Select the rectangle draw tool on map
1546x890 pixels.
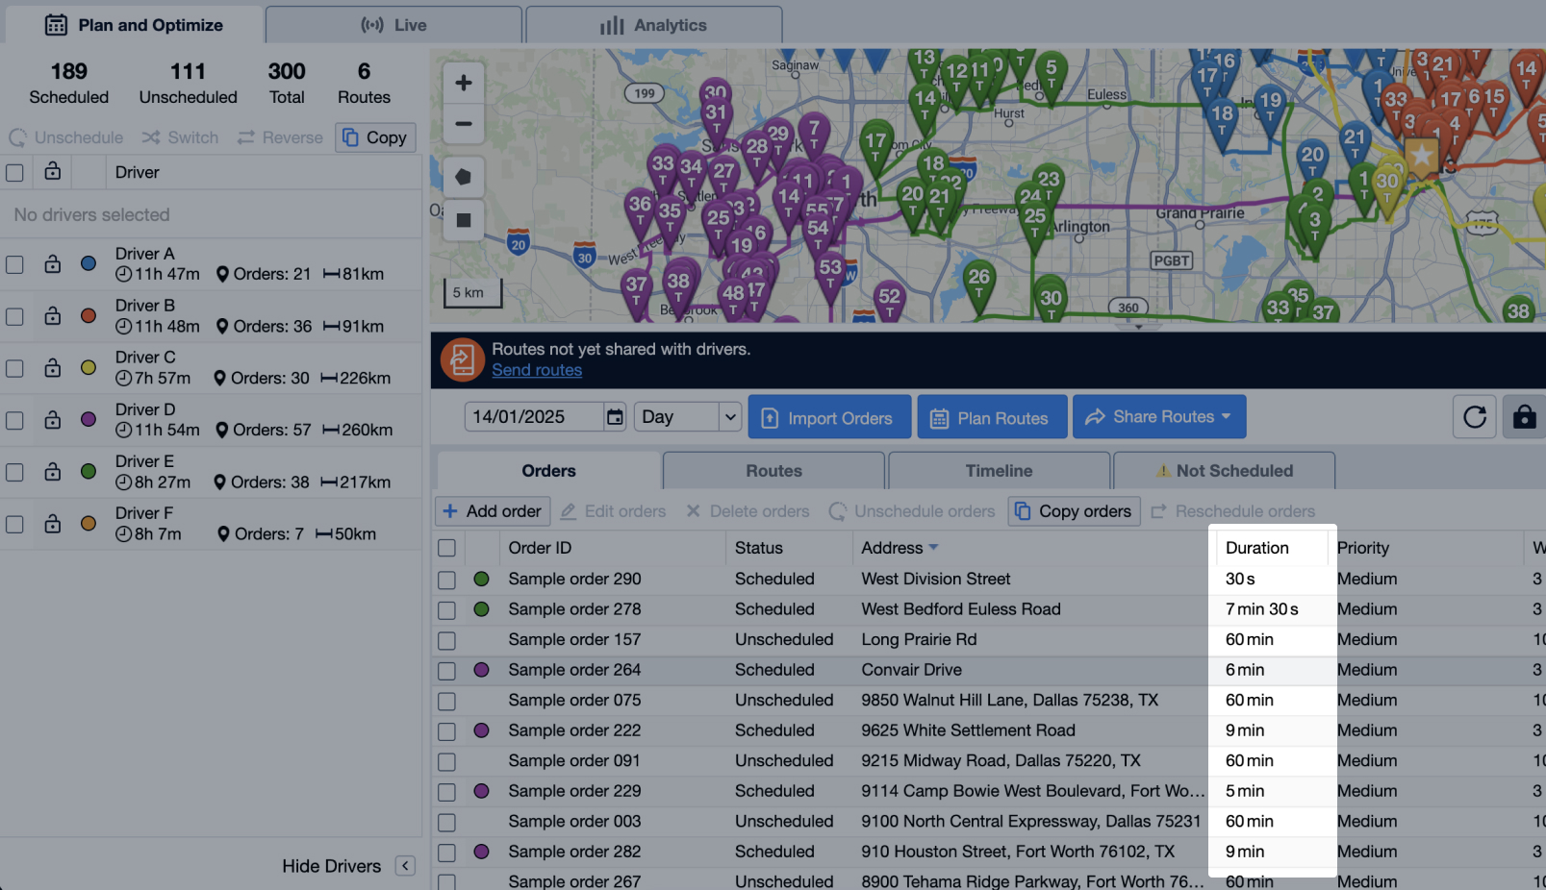tap(463, 220)
